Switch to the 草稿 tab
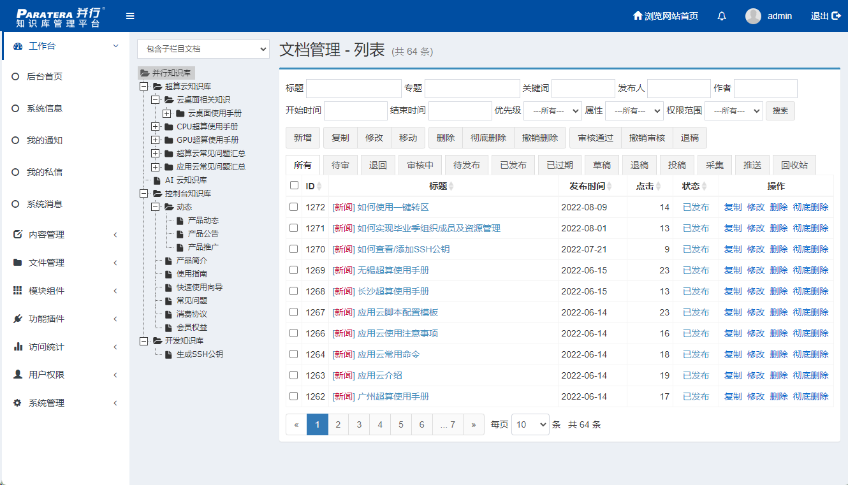Image resolution: width=848 pixels, height=485 pixels. pyautogui.click(x=602, y=165)
